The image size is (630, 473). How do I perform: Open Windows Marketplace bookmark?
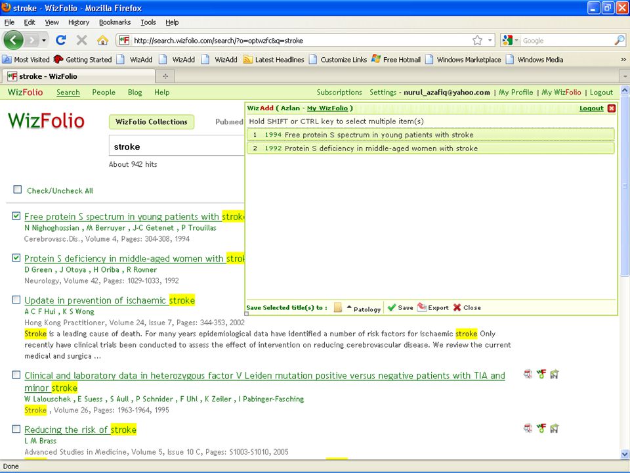coord(463,60)
